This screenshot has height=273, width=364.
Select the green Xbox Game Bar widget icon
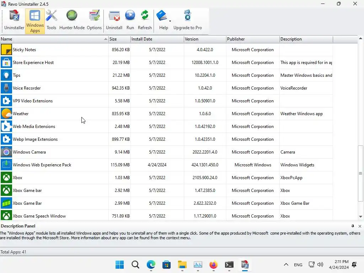pos(6,203)
